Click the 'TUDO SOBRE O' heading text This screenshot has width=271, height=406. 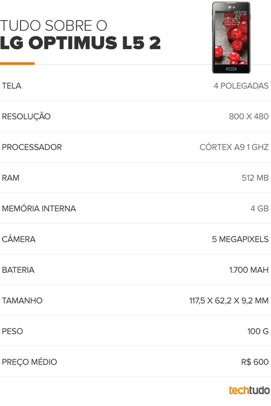53,26
